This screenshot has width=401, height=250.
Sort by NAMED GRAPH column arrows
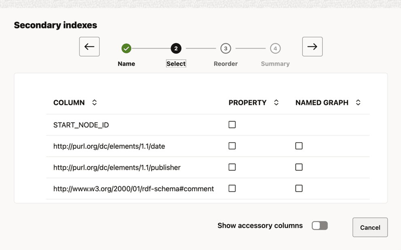pos(358,103)
